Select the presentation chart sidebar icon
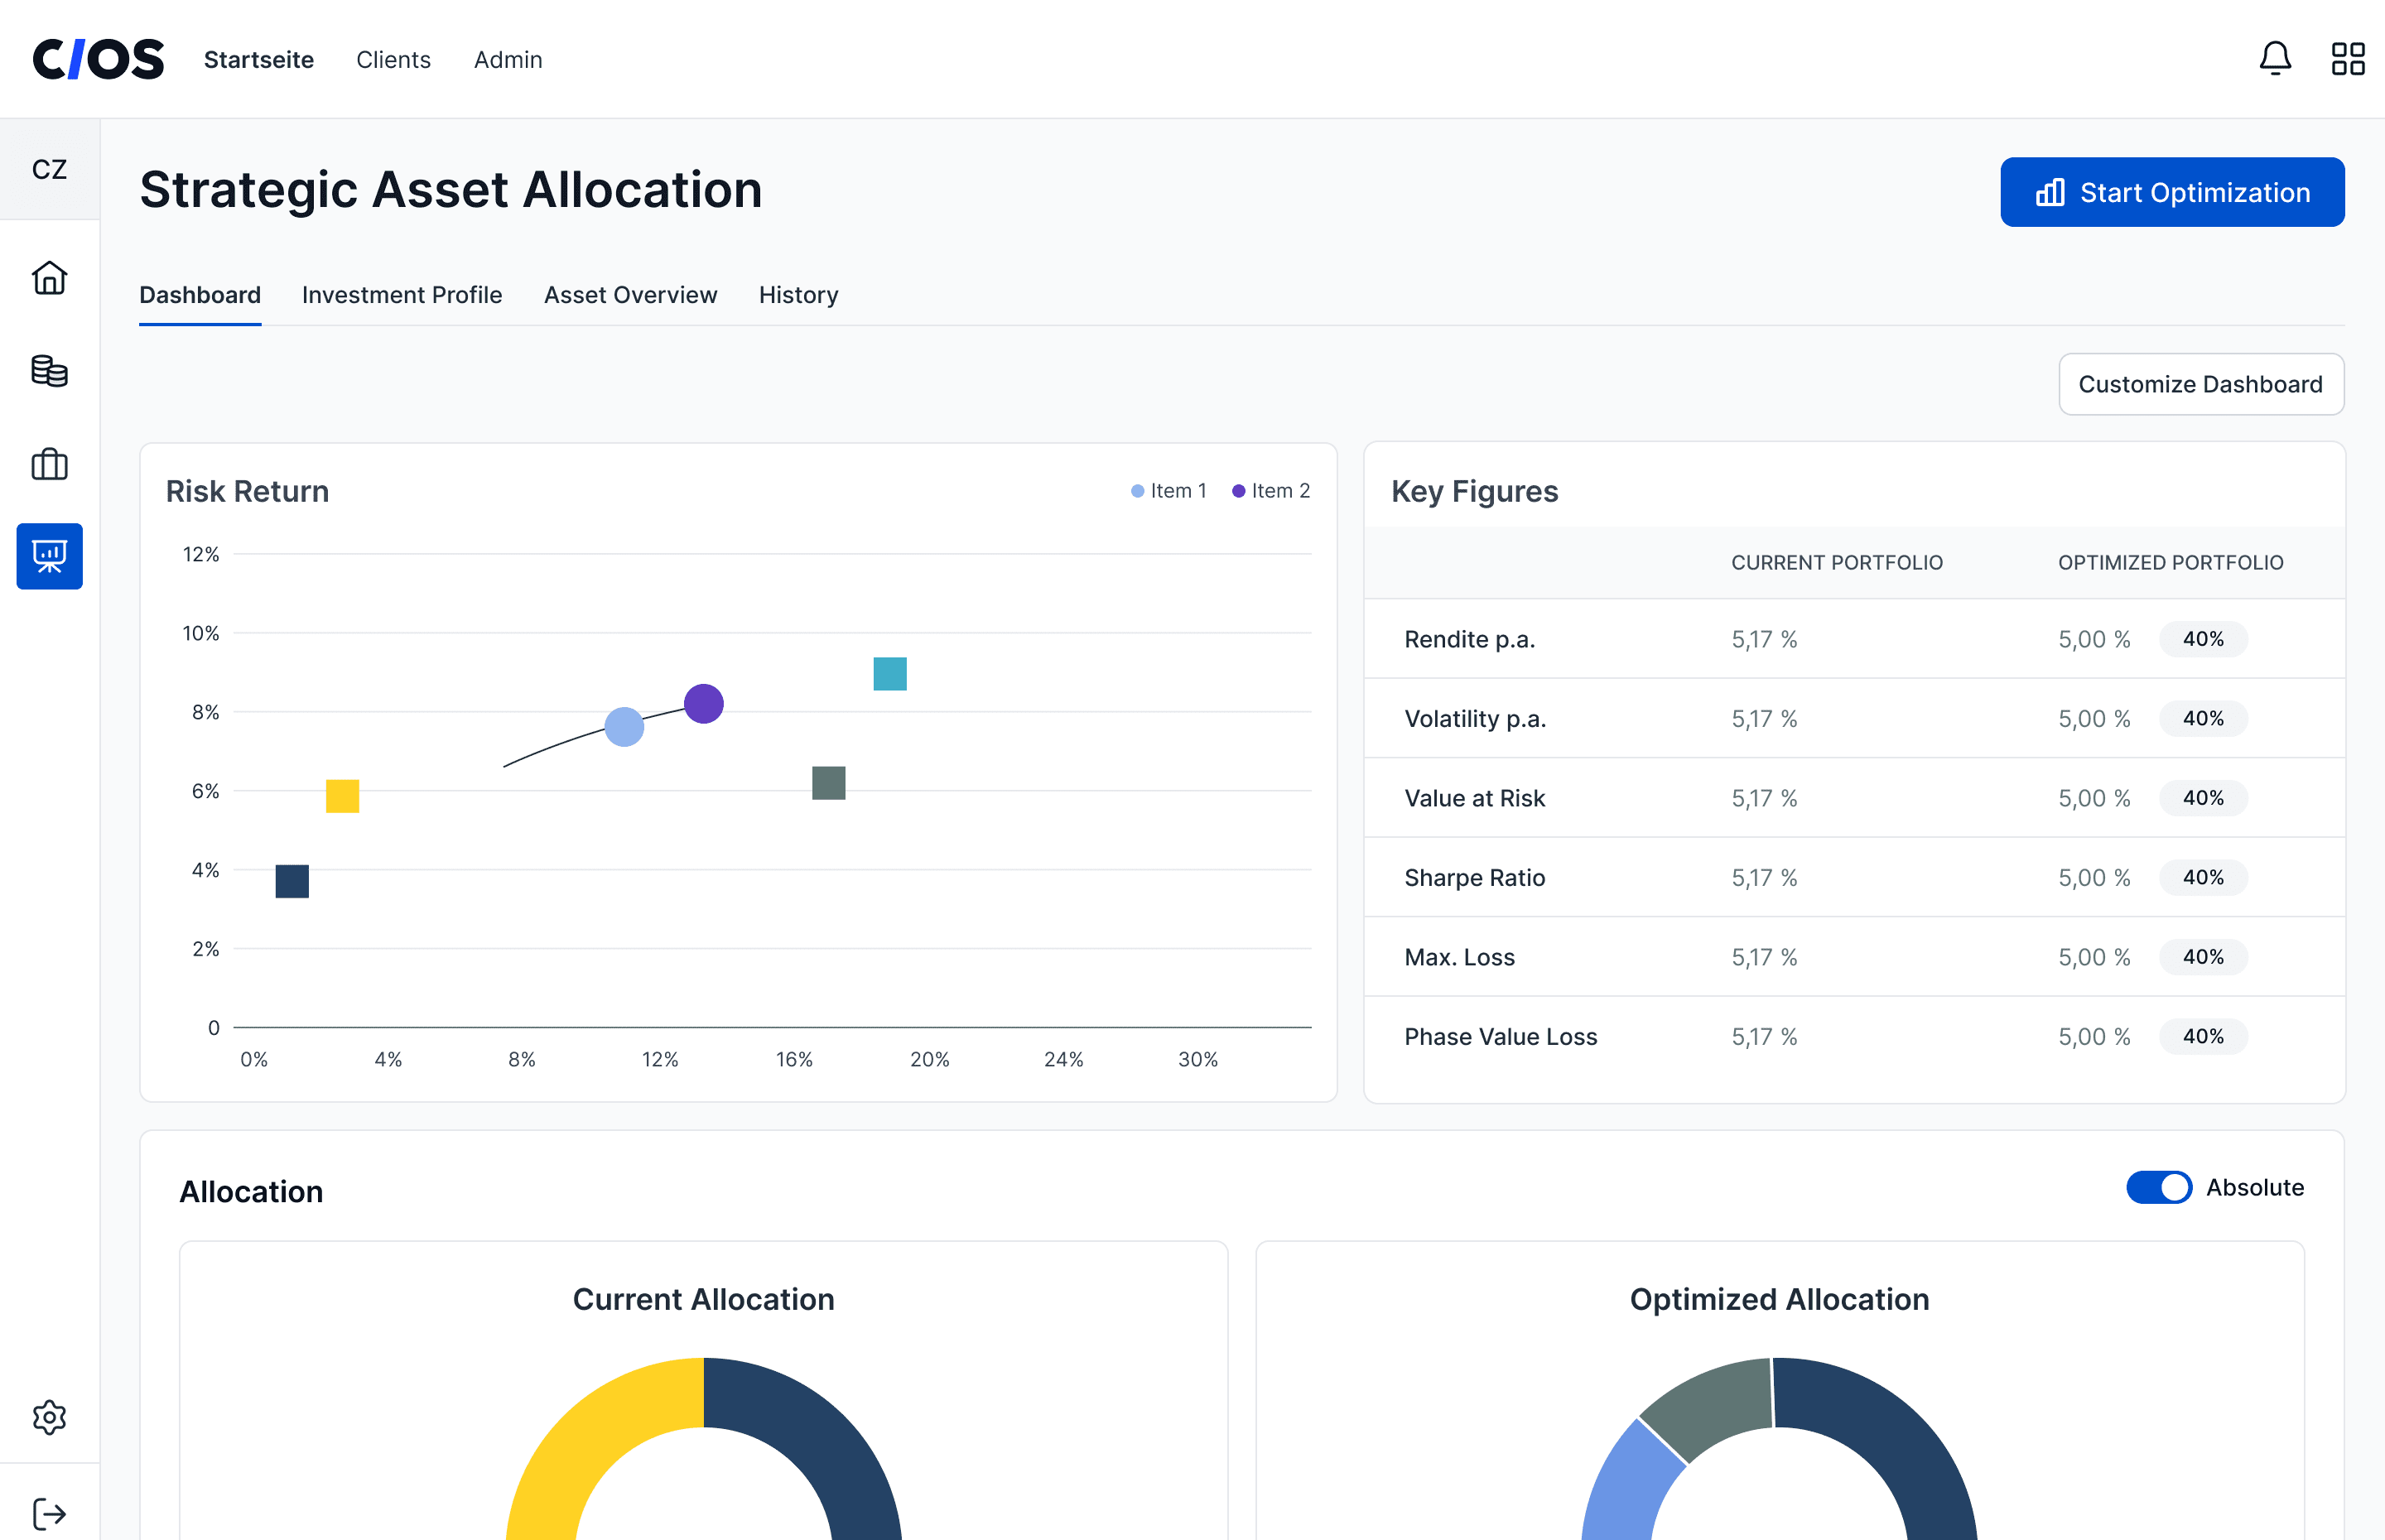The width and height of the screenshot is (2385, 1540). click(x=49, y=556)
